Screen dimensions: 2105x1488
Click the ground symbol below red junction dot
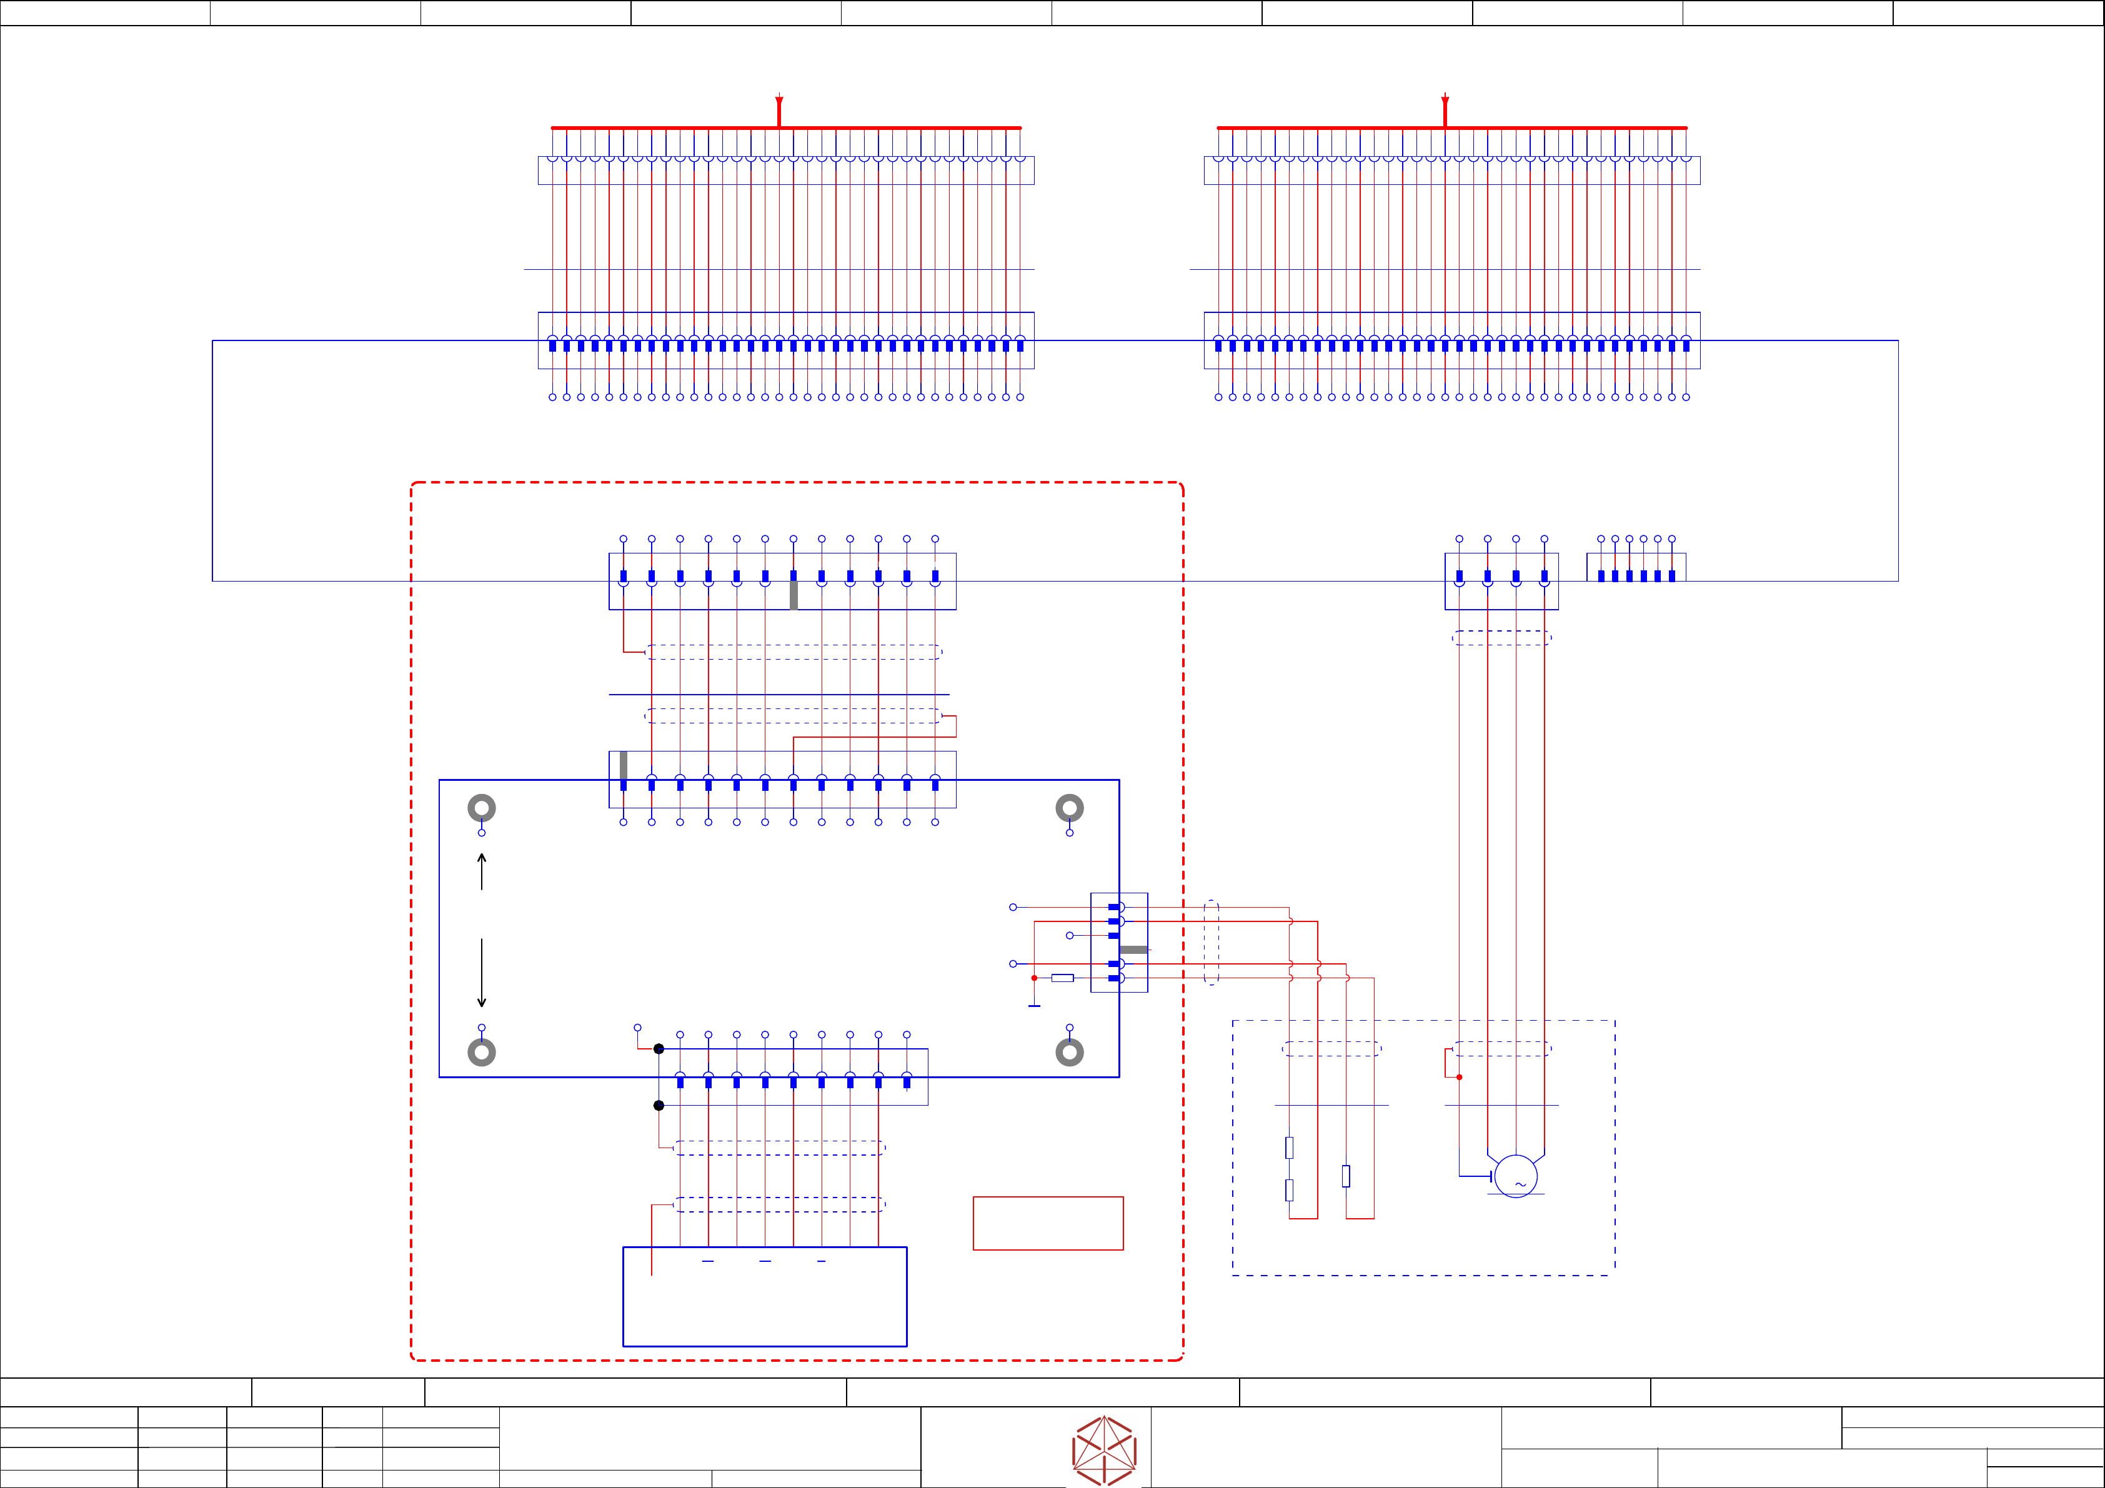pos(1034,1005)
